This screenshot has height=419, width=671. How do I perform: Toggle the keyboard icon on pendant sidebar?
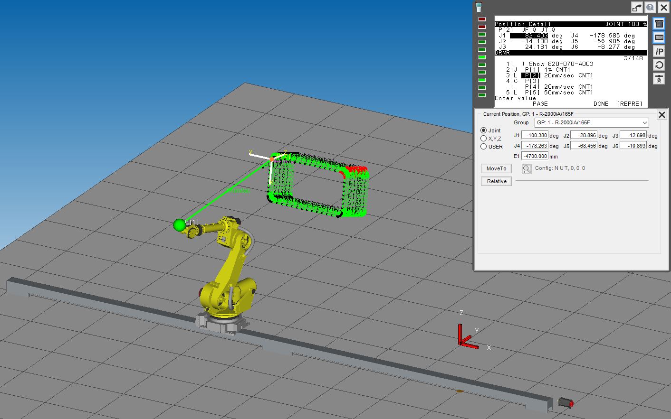[659, 37]
